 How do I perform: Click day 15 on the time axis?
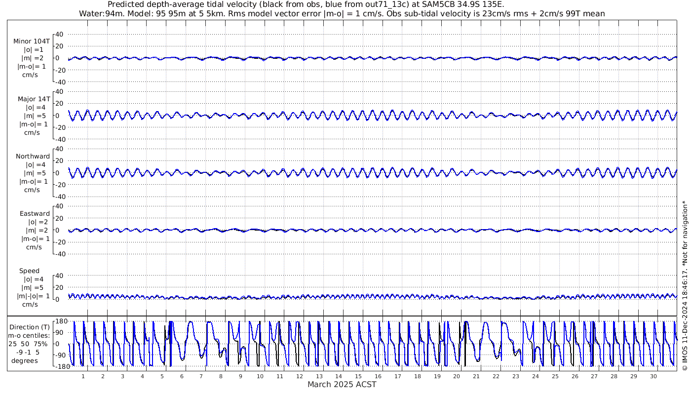(358, 376)
